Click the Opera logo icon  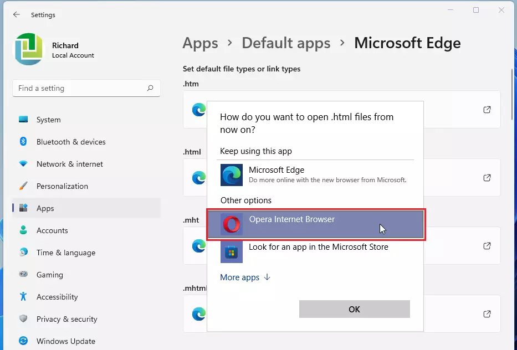click(232, 224)
